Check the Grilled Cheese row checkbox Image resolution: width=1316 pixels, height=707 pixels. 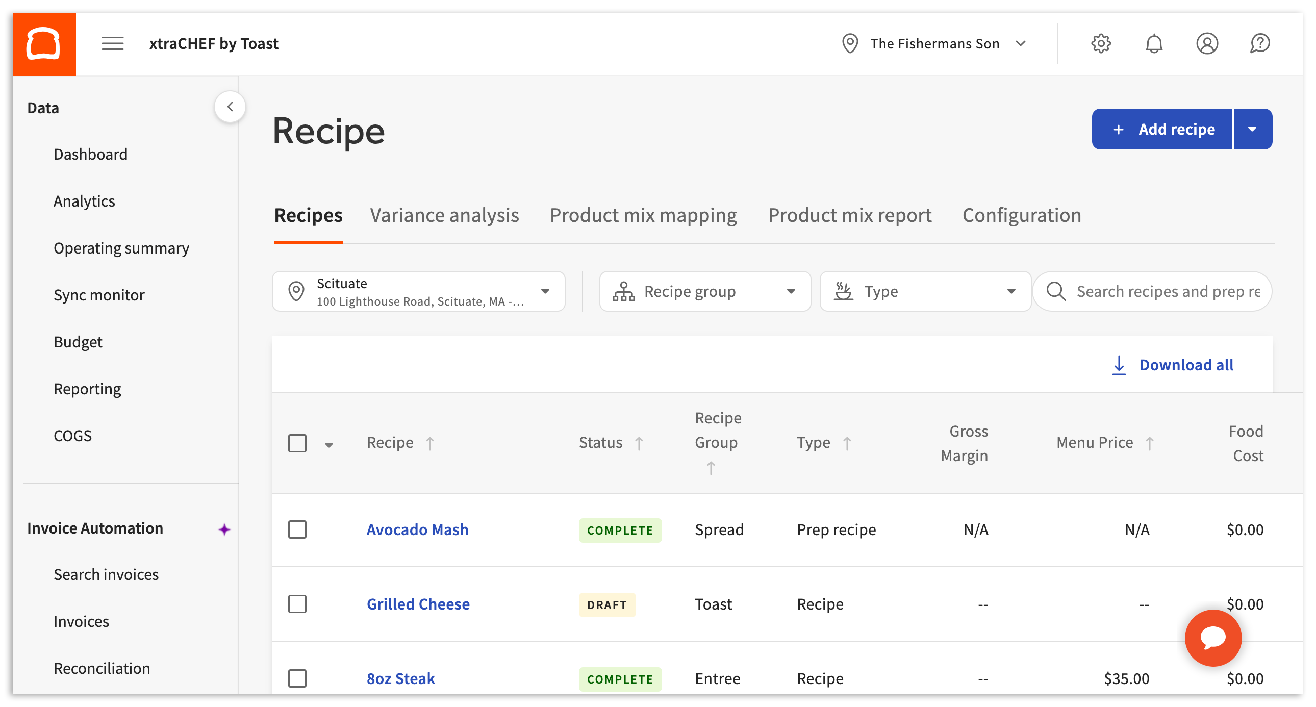pyautogui.click(x=297, y=604)
